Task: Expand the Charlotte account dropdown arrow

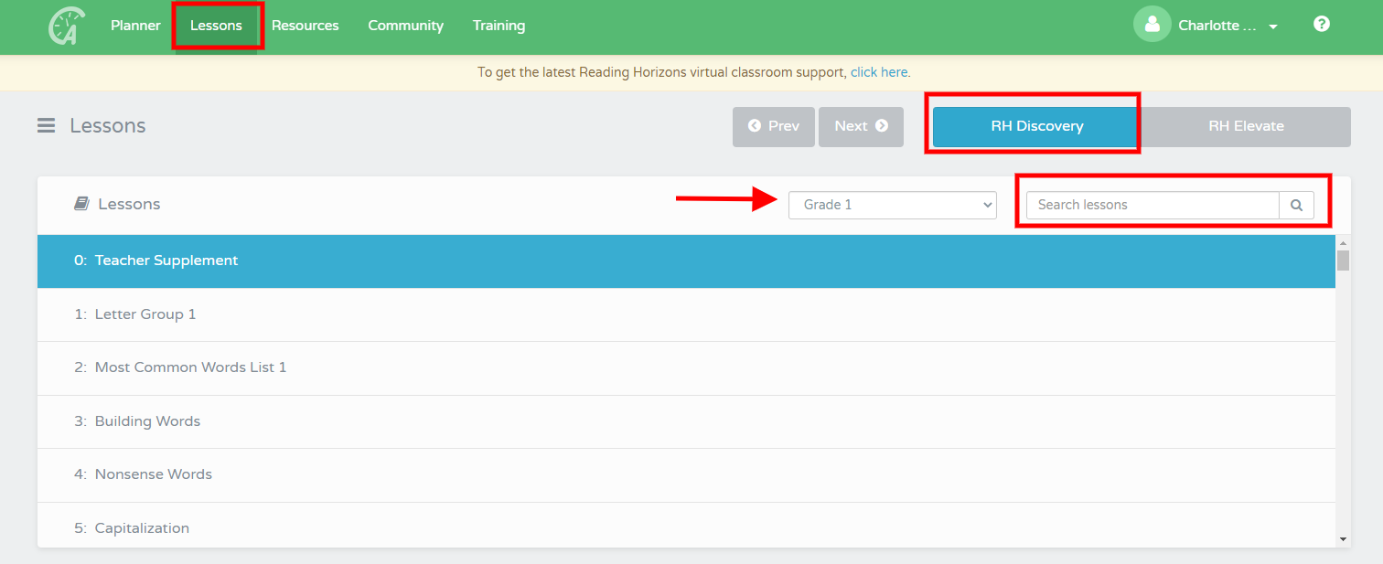Action: point(1273,27)
